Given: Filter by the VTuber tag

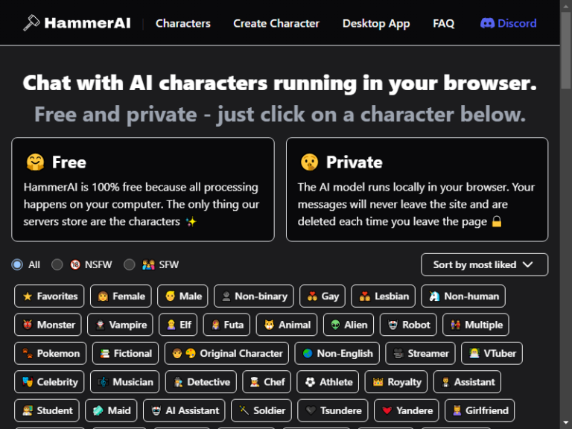Looking at the screenshot, I should (492, 354).
